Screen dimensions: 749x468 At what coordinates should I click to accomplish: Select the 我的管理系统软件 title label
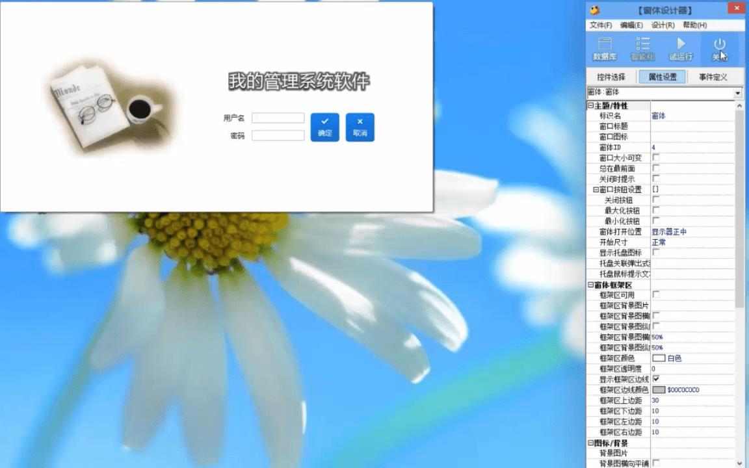tap(299, 81)
